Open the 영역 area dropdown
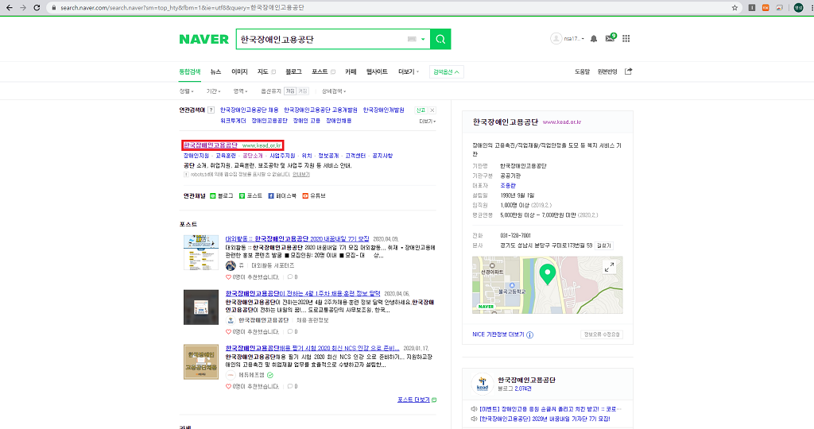Viewport: 814px width, 429px height. click(240, 91)
